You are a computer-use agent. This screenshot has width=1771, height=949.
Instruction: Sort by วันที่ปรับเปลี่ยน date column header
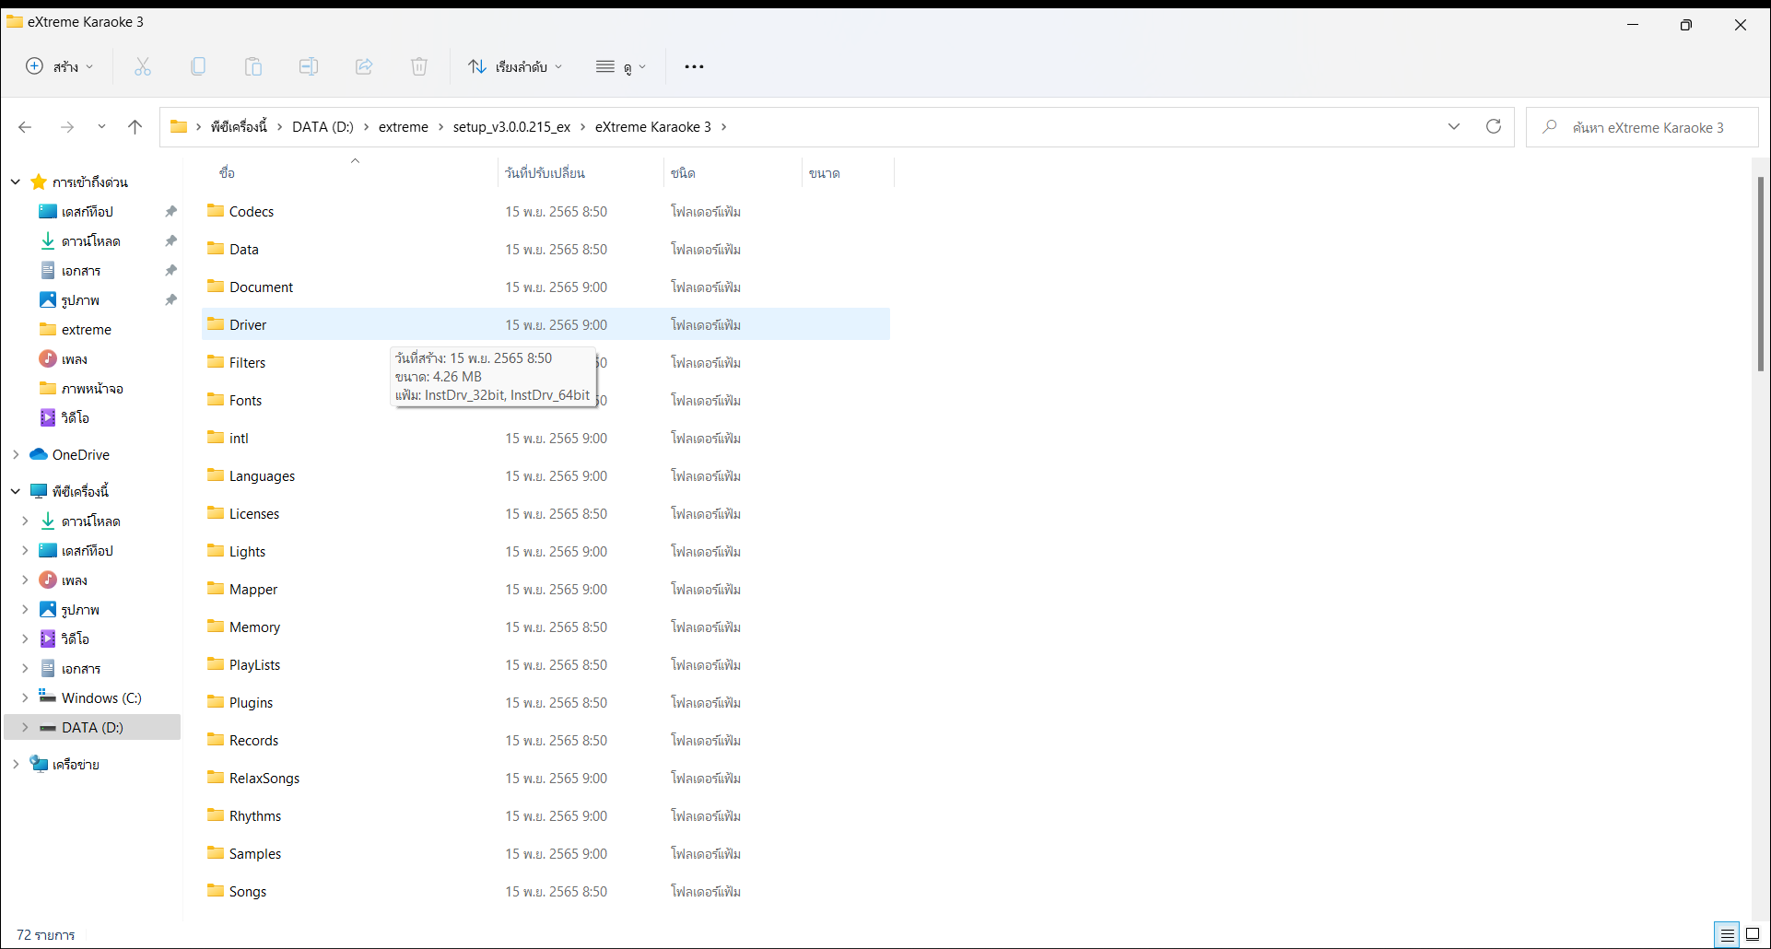click(545, 173)
